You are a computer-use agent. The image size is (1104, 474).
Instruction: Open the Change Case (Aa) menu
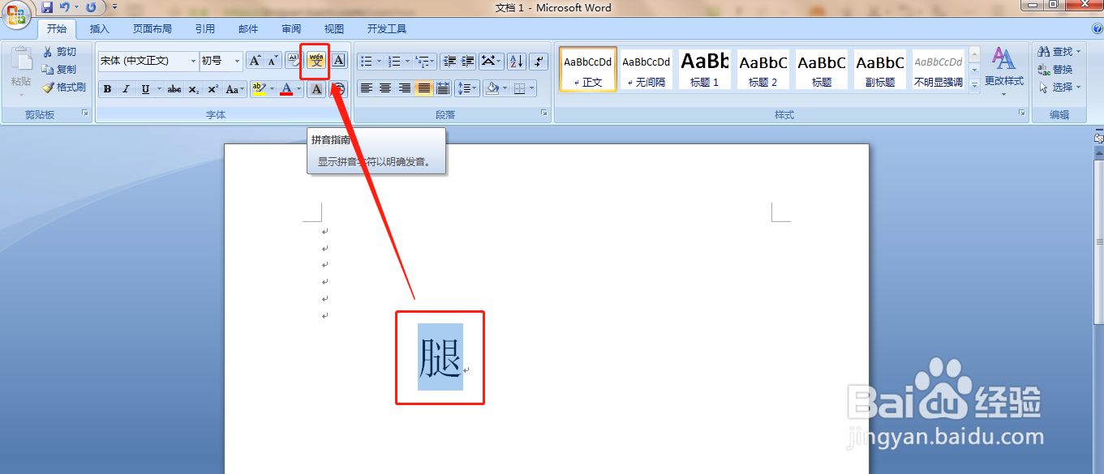point(234,89)
